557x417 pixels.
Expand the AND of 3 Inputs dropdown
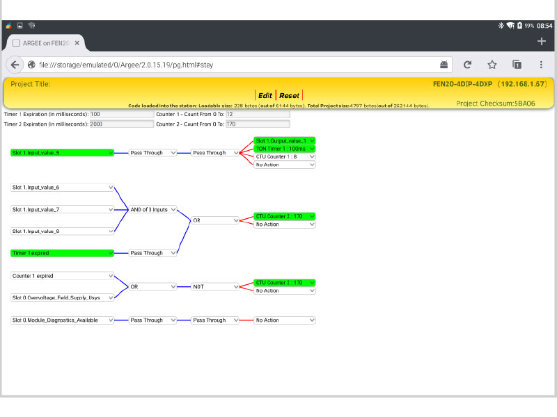pyautogui.click(x=153, y=209)
